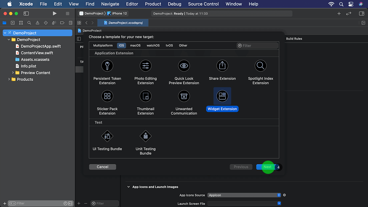Click the template Filter search field

click(x=257, y=46)
